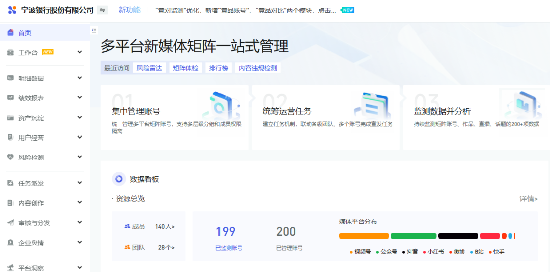Image resolution: width=550 pixels, height=272 pixels.
Task: Expand the 风险检测 menu chevron
Action: 80,157
